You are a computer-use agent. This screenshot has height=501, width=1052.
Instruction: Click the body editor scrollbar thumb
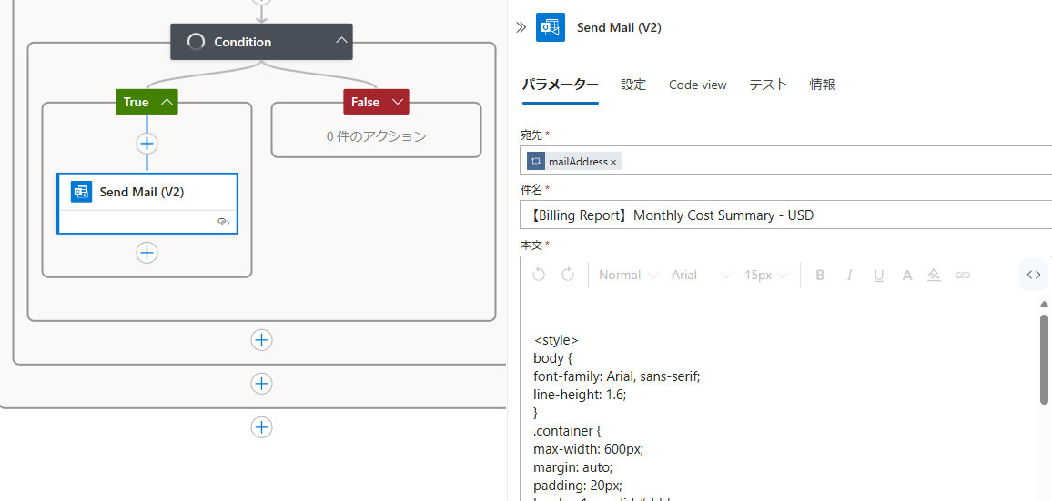tap(1044, 359)
